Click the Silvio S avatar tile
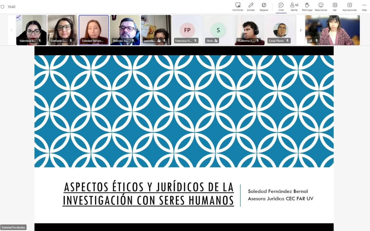 (218, 30)
